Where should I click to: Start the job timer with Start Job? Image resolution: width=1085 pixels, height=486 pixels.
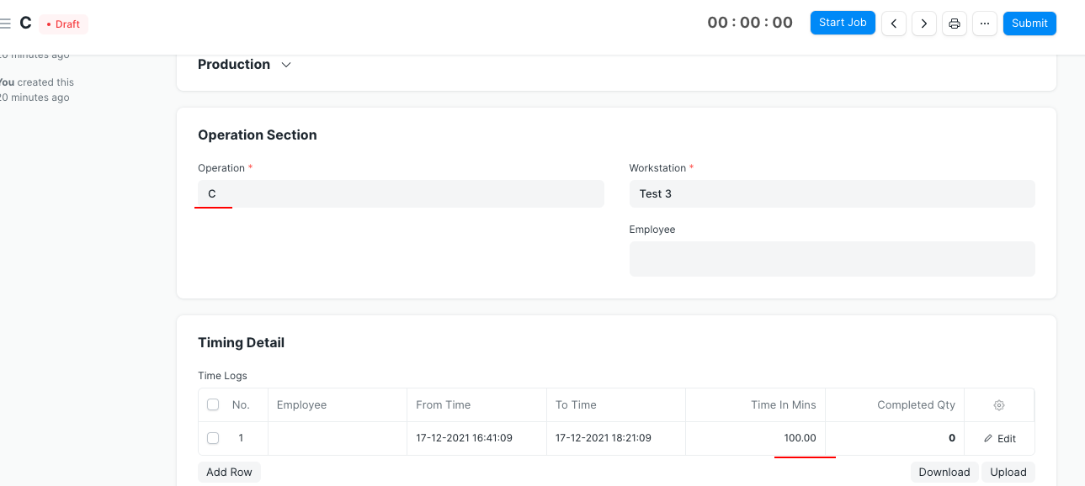[x=843, y=23]
